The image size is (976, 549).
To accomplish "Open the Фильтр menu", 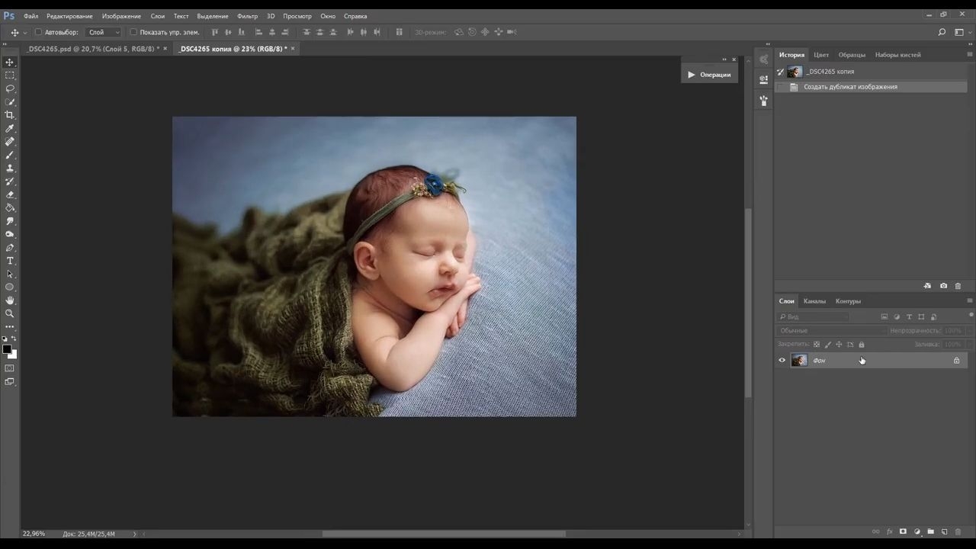I will click(x=247, y=16).
